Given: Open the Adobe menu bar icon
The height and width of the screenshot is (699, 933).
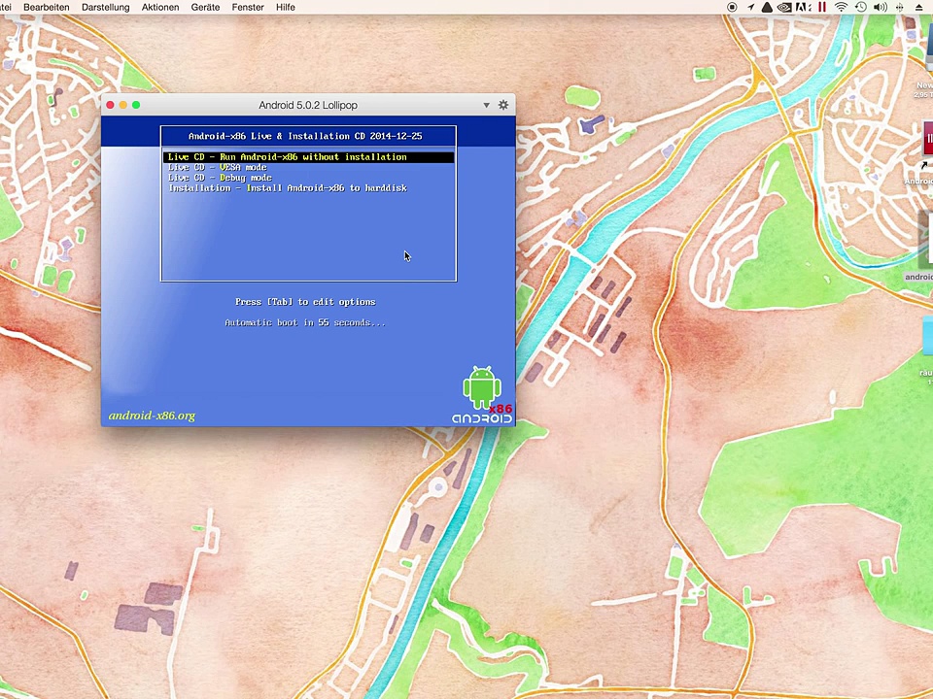Looking at the screenshot, I should point(804,7).
